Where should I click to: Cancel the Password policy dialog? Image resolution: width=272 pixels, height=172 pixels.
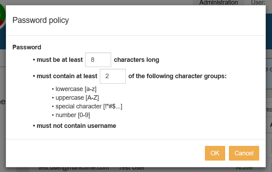point(244,153)
